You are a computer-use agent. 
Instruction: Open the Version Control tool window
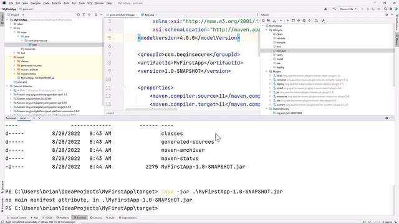click(17, 218)
